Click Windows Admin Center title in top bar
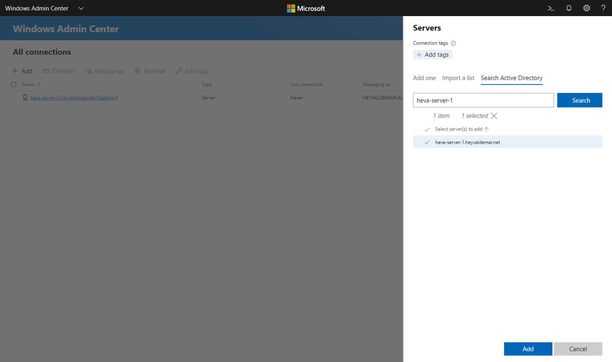This screenshot has width=612, height=362. (37, 8)
